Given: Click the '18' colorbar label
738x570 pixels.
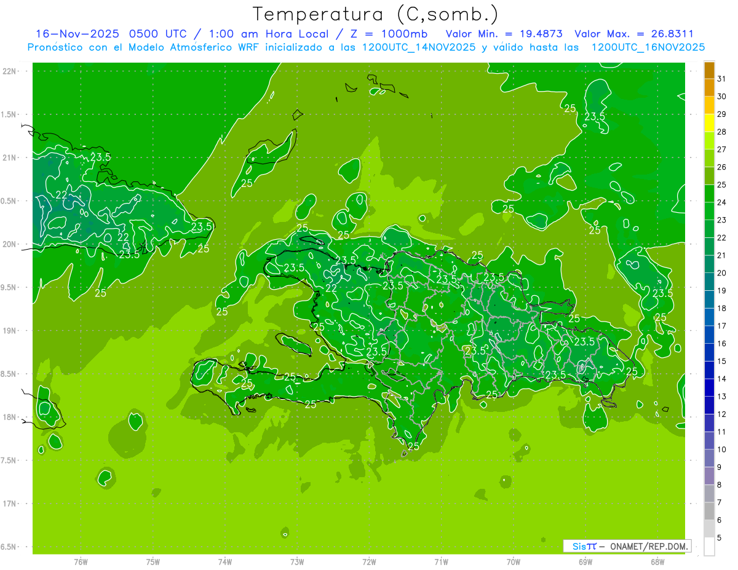Looking at the screenshot, I should pos(722,308).
